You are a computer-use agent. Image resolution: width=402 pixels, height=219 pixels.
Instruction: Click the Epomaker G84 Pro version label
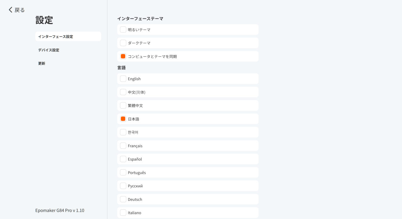[x=60, y=210]
